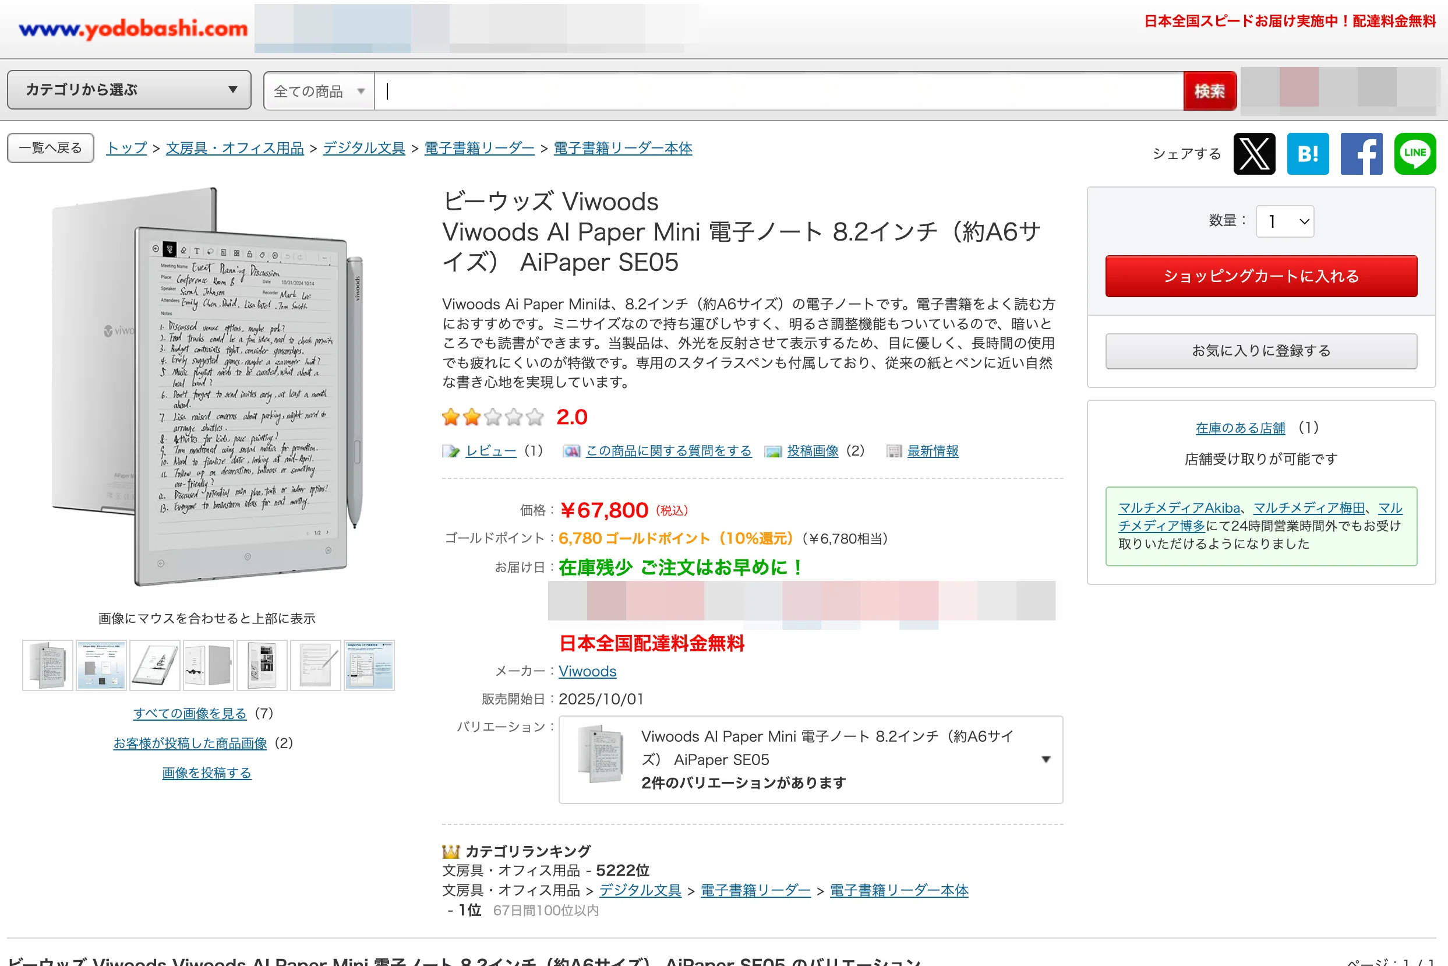Click 電子書籍リーダー本体 link in category ranking
Screen dimensions: 1448x966
(x=899, y=890)
